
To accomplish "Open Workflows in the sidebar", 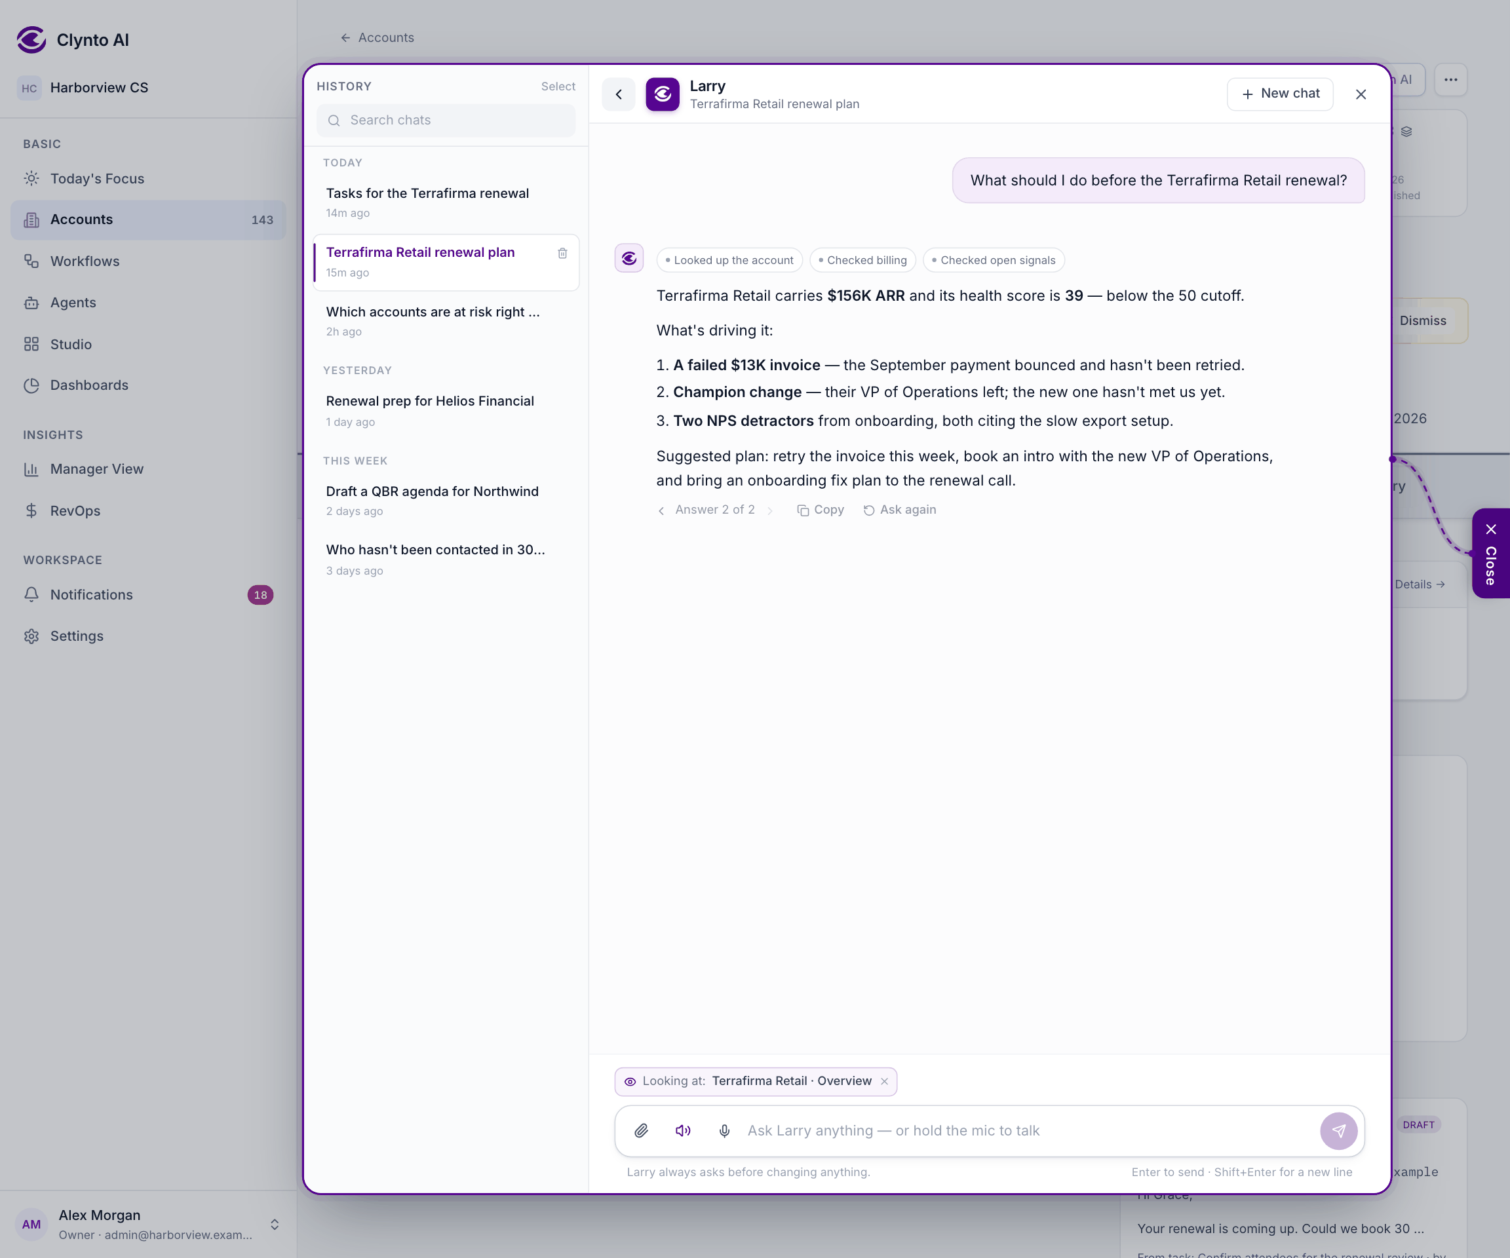I will 148,261.
